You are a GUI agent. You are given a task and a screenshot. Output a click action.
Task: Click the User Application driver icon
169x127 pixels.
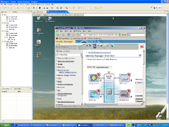pyautogui.click(x=94, y=78)
